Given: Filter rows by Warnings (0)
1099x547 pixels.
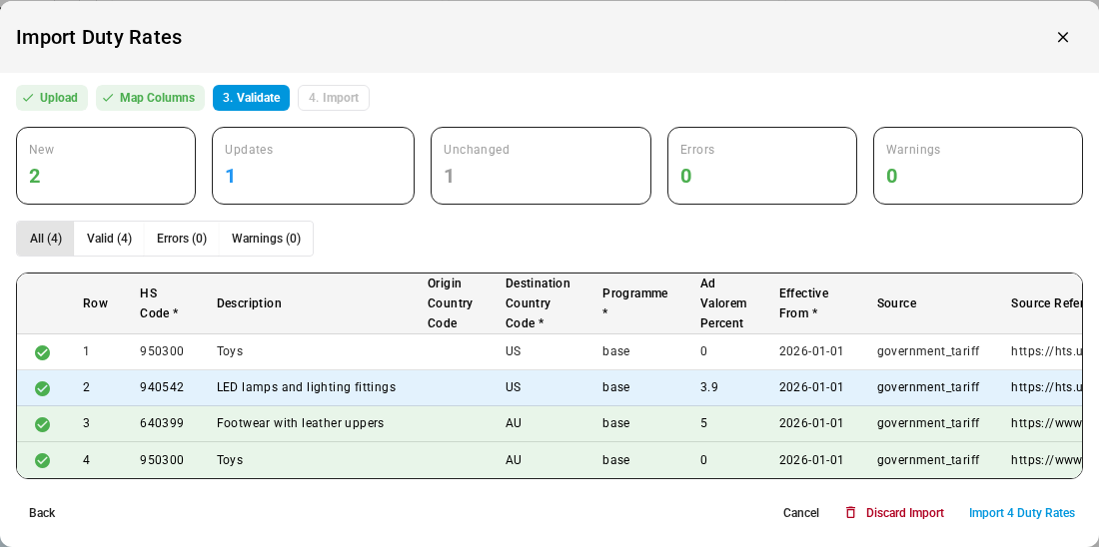Looking at the screenshot, I should pyautogui.click(x=267, y=239).
